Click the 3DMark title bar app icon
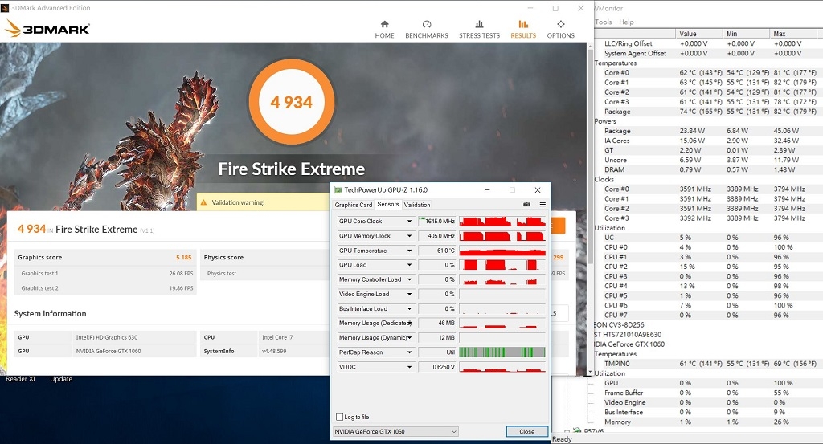Image resolution: width=823 pixels, height=444 pixels. tap(6, 8)
